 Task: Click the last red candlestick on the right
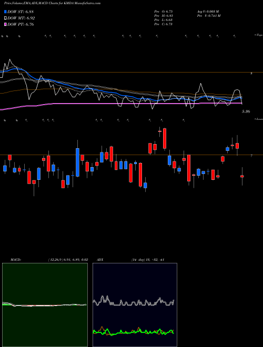(x=242, y=176)
